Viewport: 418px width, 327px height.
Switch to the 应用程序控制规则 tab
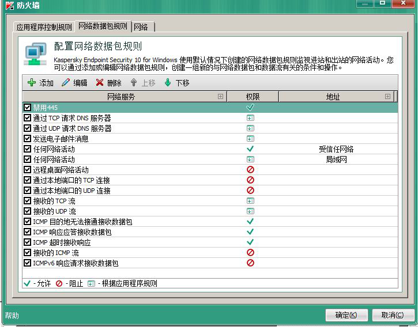click(x=44, y=27)
